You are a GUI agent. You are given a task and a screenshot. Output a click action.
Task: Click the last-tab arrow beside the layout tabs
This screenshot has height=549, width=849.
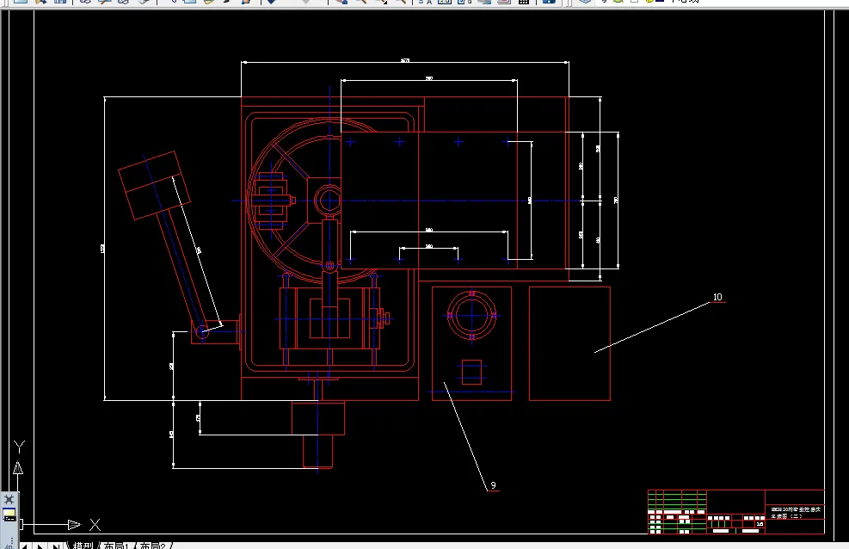coord(55,546)
